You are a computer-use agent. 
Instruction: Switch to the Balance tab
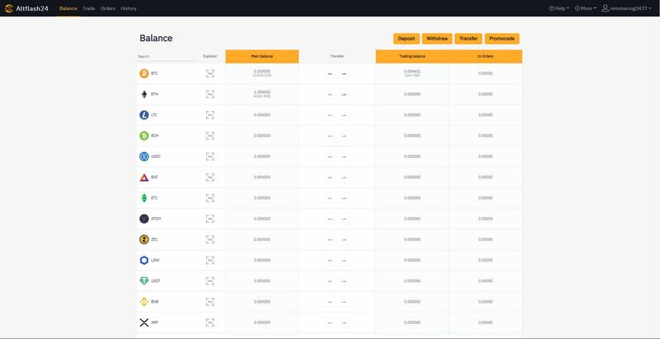pos(68,8)
